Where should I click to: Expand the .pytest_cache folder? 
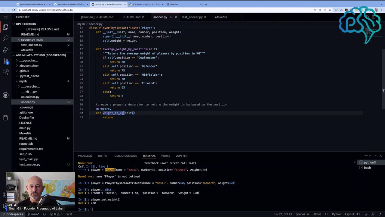[x=29, y=76]
